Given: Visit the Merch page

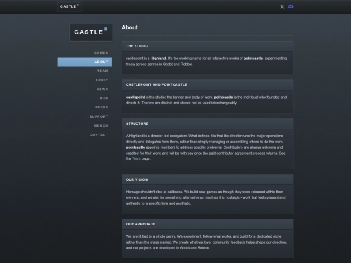Looking at the screenshot, I should pyautogui.click(x=101, y=125).
